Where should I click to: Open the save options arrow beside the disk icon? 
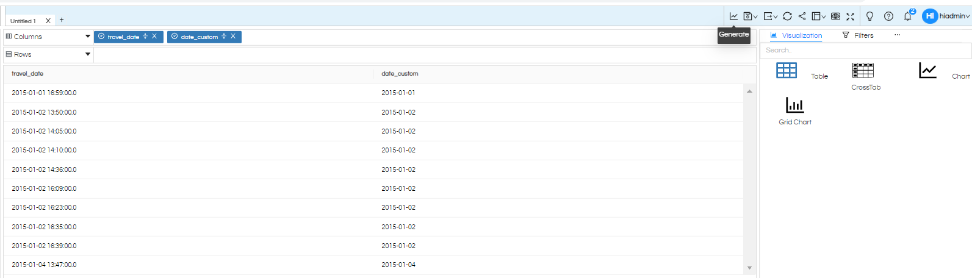tap(755, 17)
